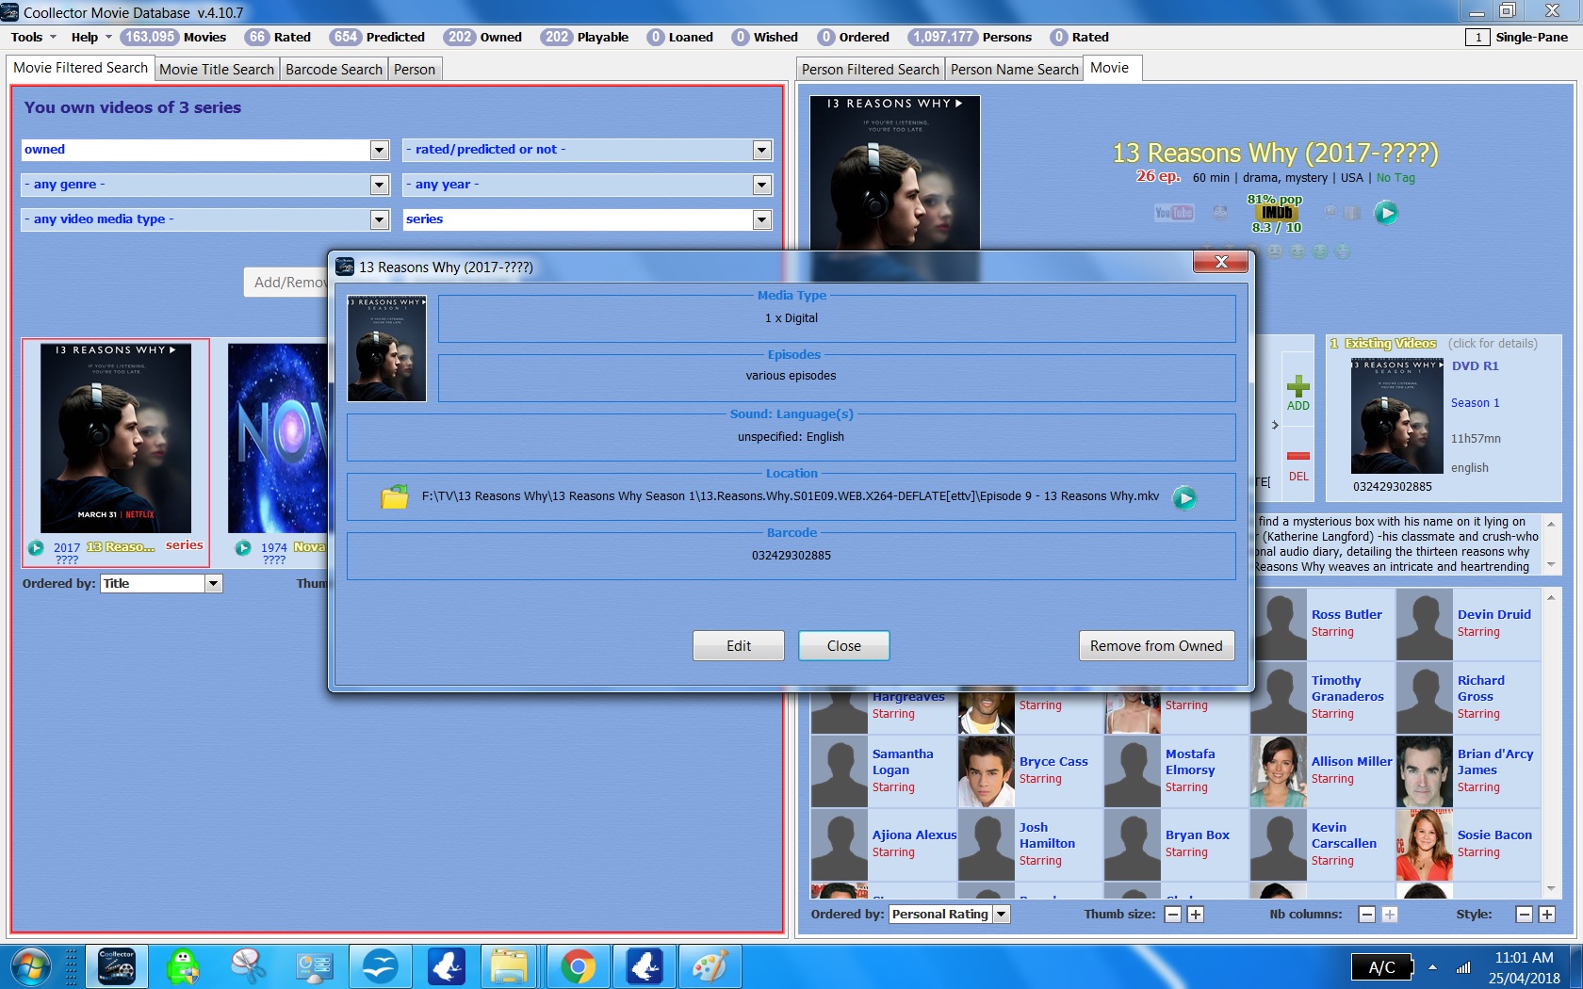Open Windows Explorer folder in taskbar
This screenshot has height=989, width=1583.
click(x=509, y=966)
